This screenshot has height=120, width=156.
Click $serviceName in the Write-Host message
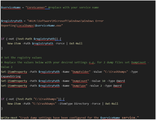[110, 118]
